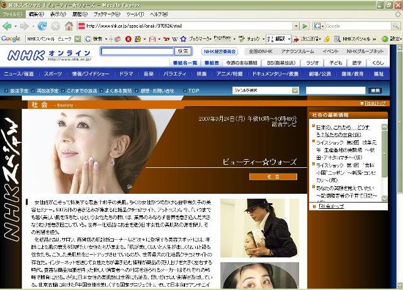This screenshot has width=403, height=290.
Task: Click the NHK Online search input field
Action: (x=137, y=52)
